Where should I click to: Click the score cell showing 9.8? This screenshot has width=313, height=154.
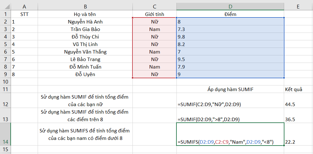[230, 37]
